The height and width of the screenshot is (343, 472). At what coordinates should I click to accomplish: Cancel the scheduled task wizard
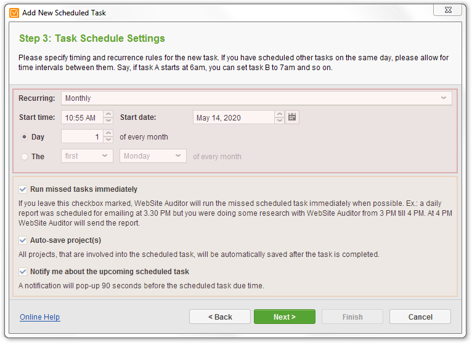[x=420, y=317]
